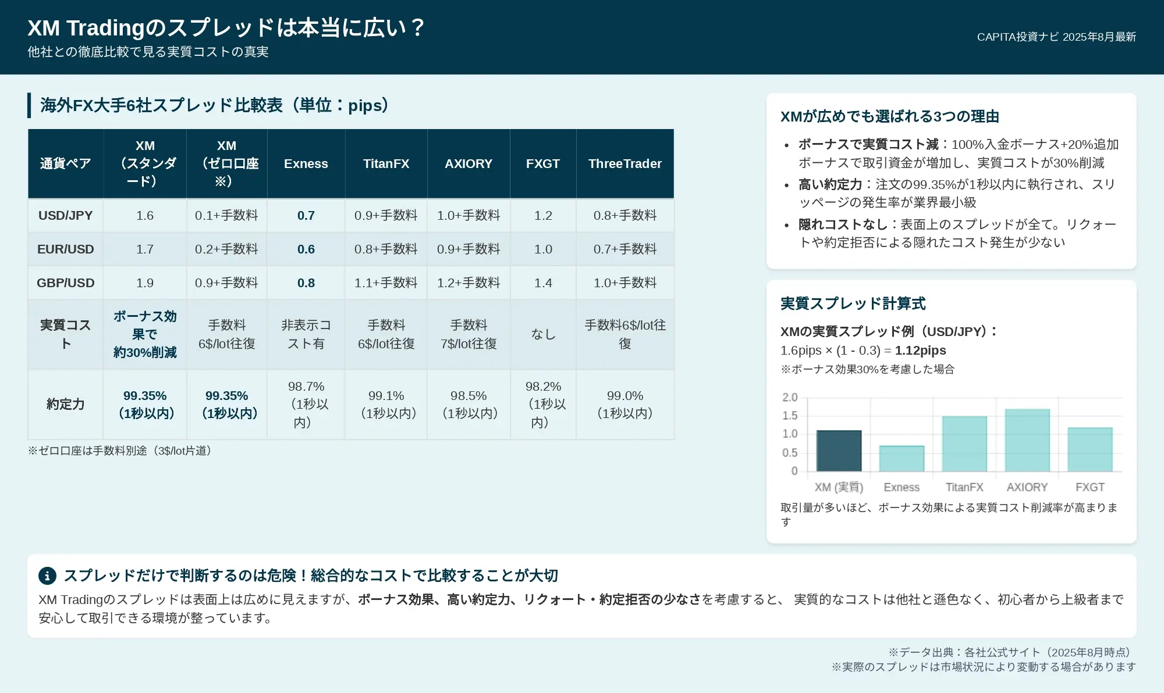This screenshot has height=693, width=1164.
Task: Click the XM（スタンダード） column header
Action: point(145,163)
